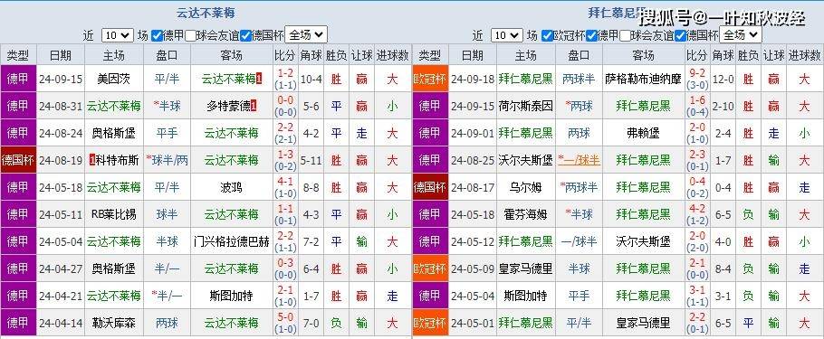Viewport: 824px width, 339px height.
Task: Click 波鸿 away team cell
Action: (x=232, y=187)
